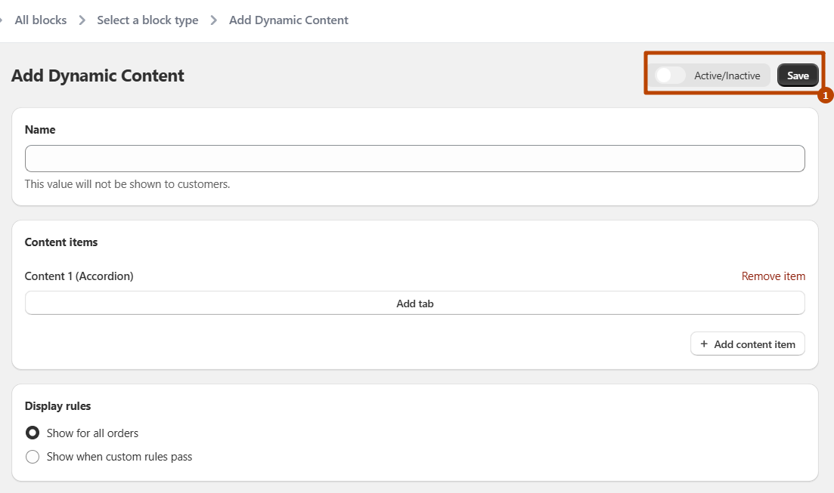Click the Display rules section heading
834x493 pixels.
(x=57, y=406)
